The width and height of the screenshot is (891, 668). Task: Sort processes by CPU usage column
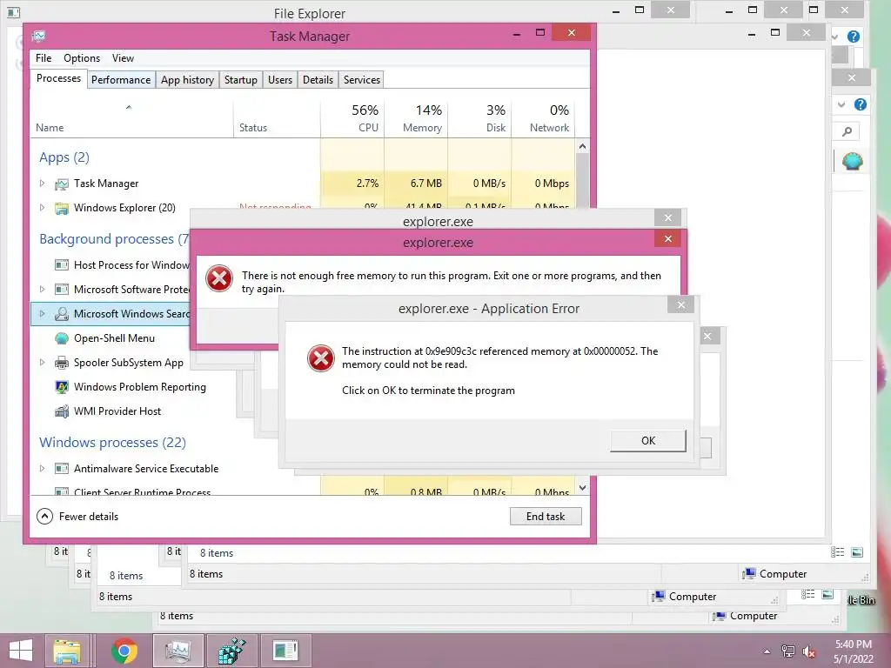pyautogui.click(x=353, y=118)
